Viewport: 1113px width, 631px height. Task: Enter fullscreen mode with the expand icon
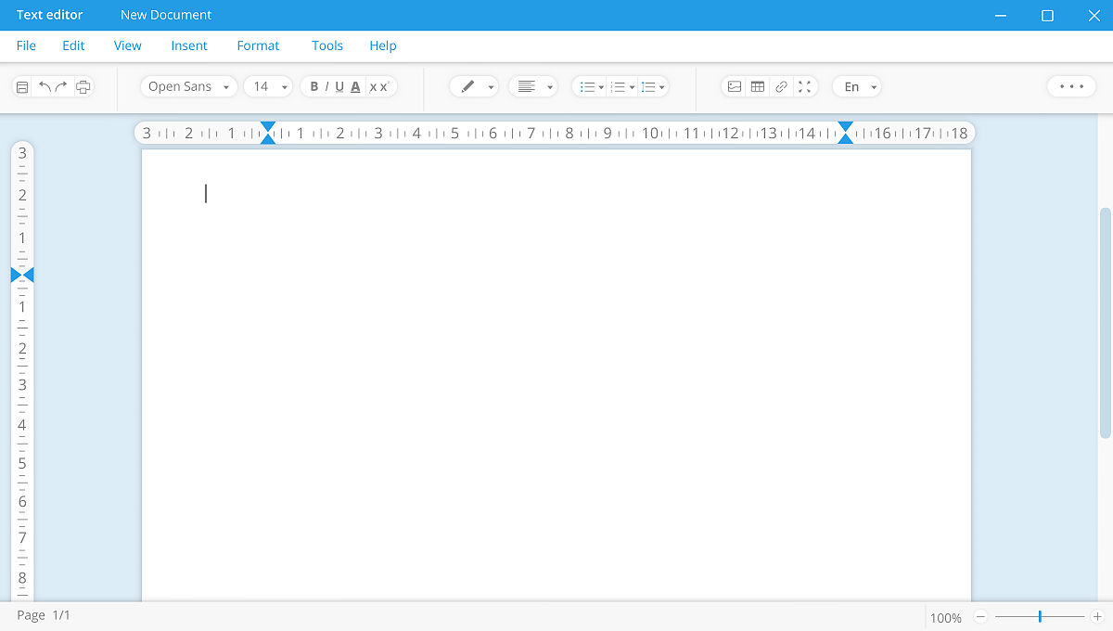point(804,87)
